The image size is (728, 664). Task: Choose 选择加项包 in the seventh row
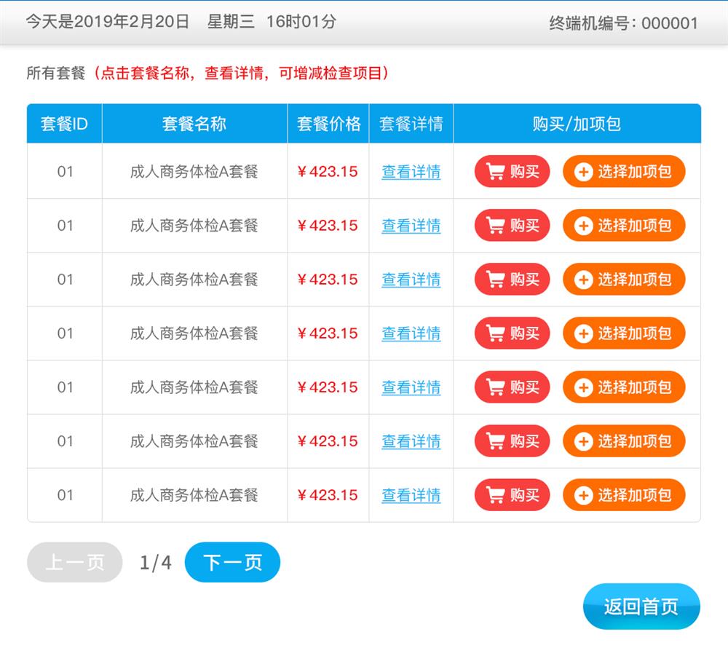tap(624, 494)
